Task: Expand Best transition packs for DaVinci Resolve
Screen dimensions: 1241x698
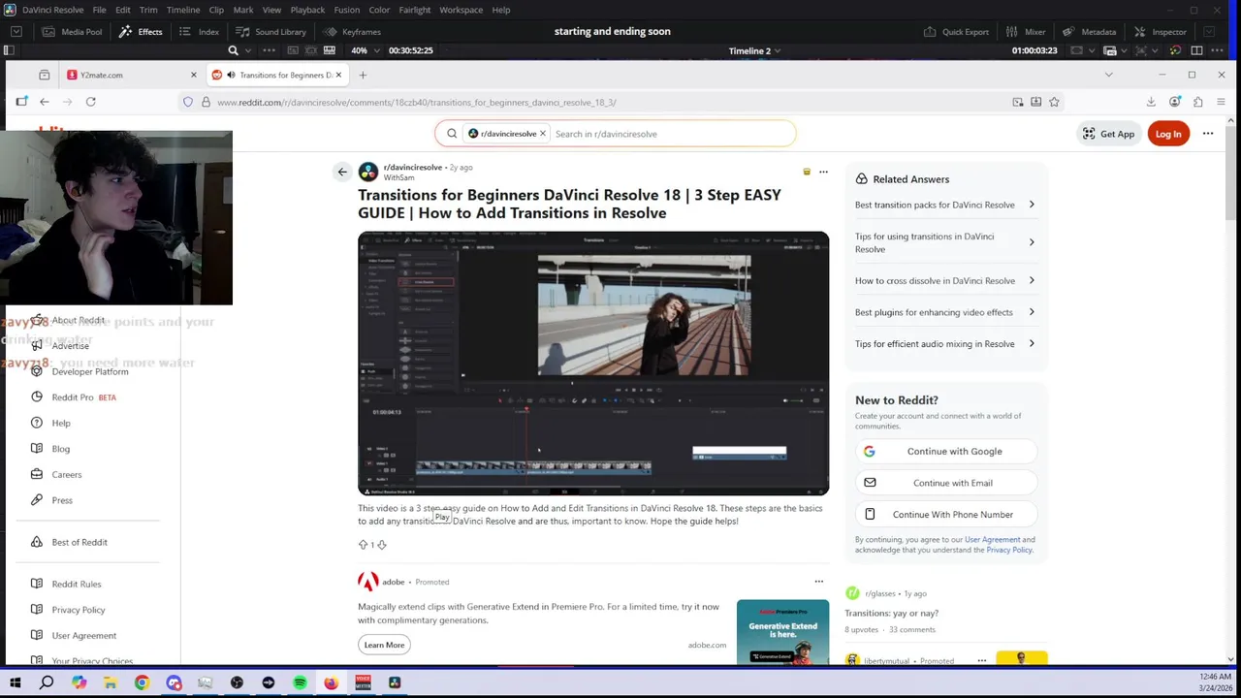Action: pos(945,205)
